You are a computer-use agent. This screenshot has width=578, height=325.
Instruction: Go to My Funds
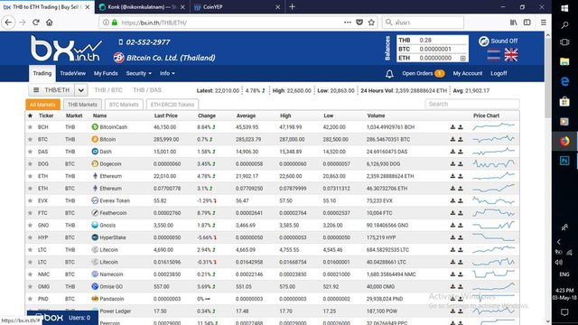[106, 73]
